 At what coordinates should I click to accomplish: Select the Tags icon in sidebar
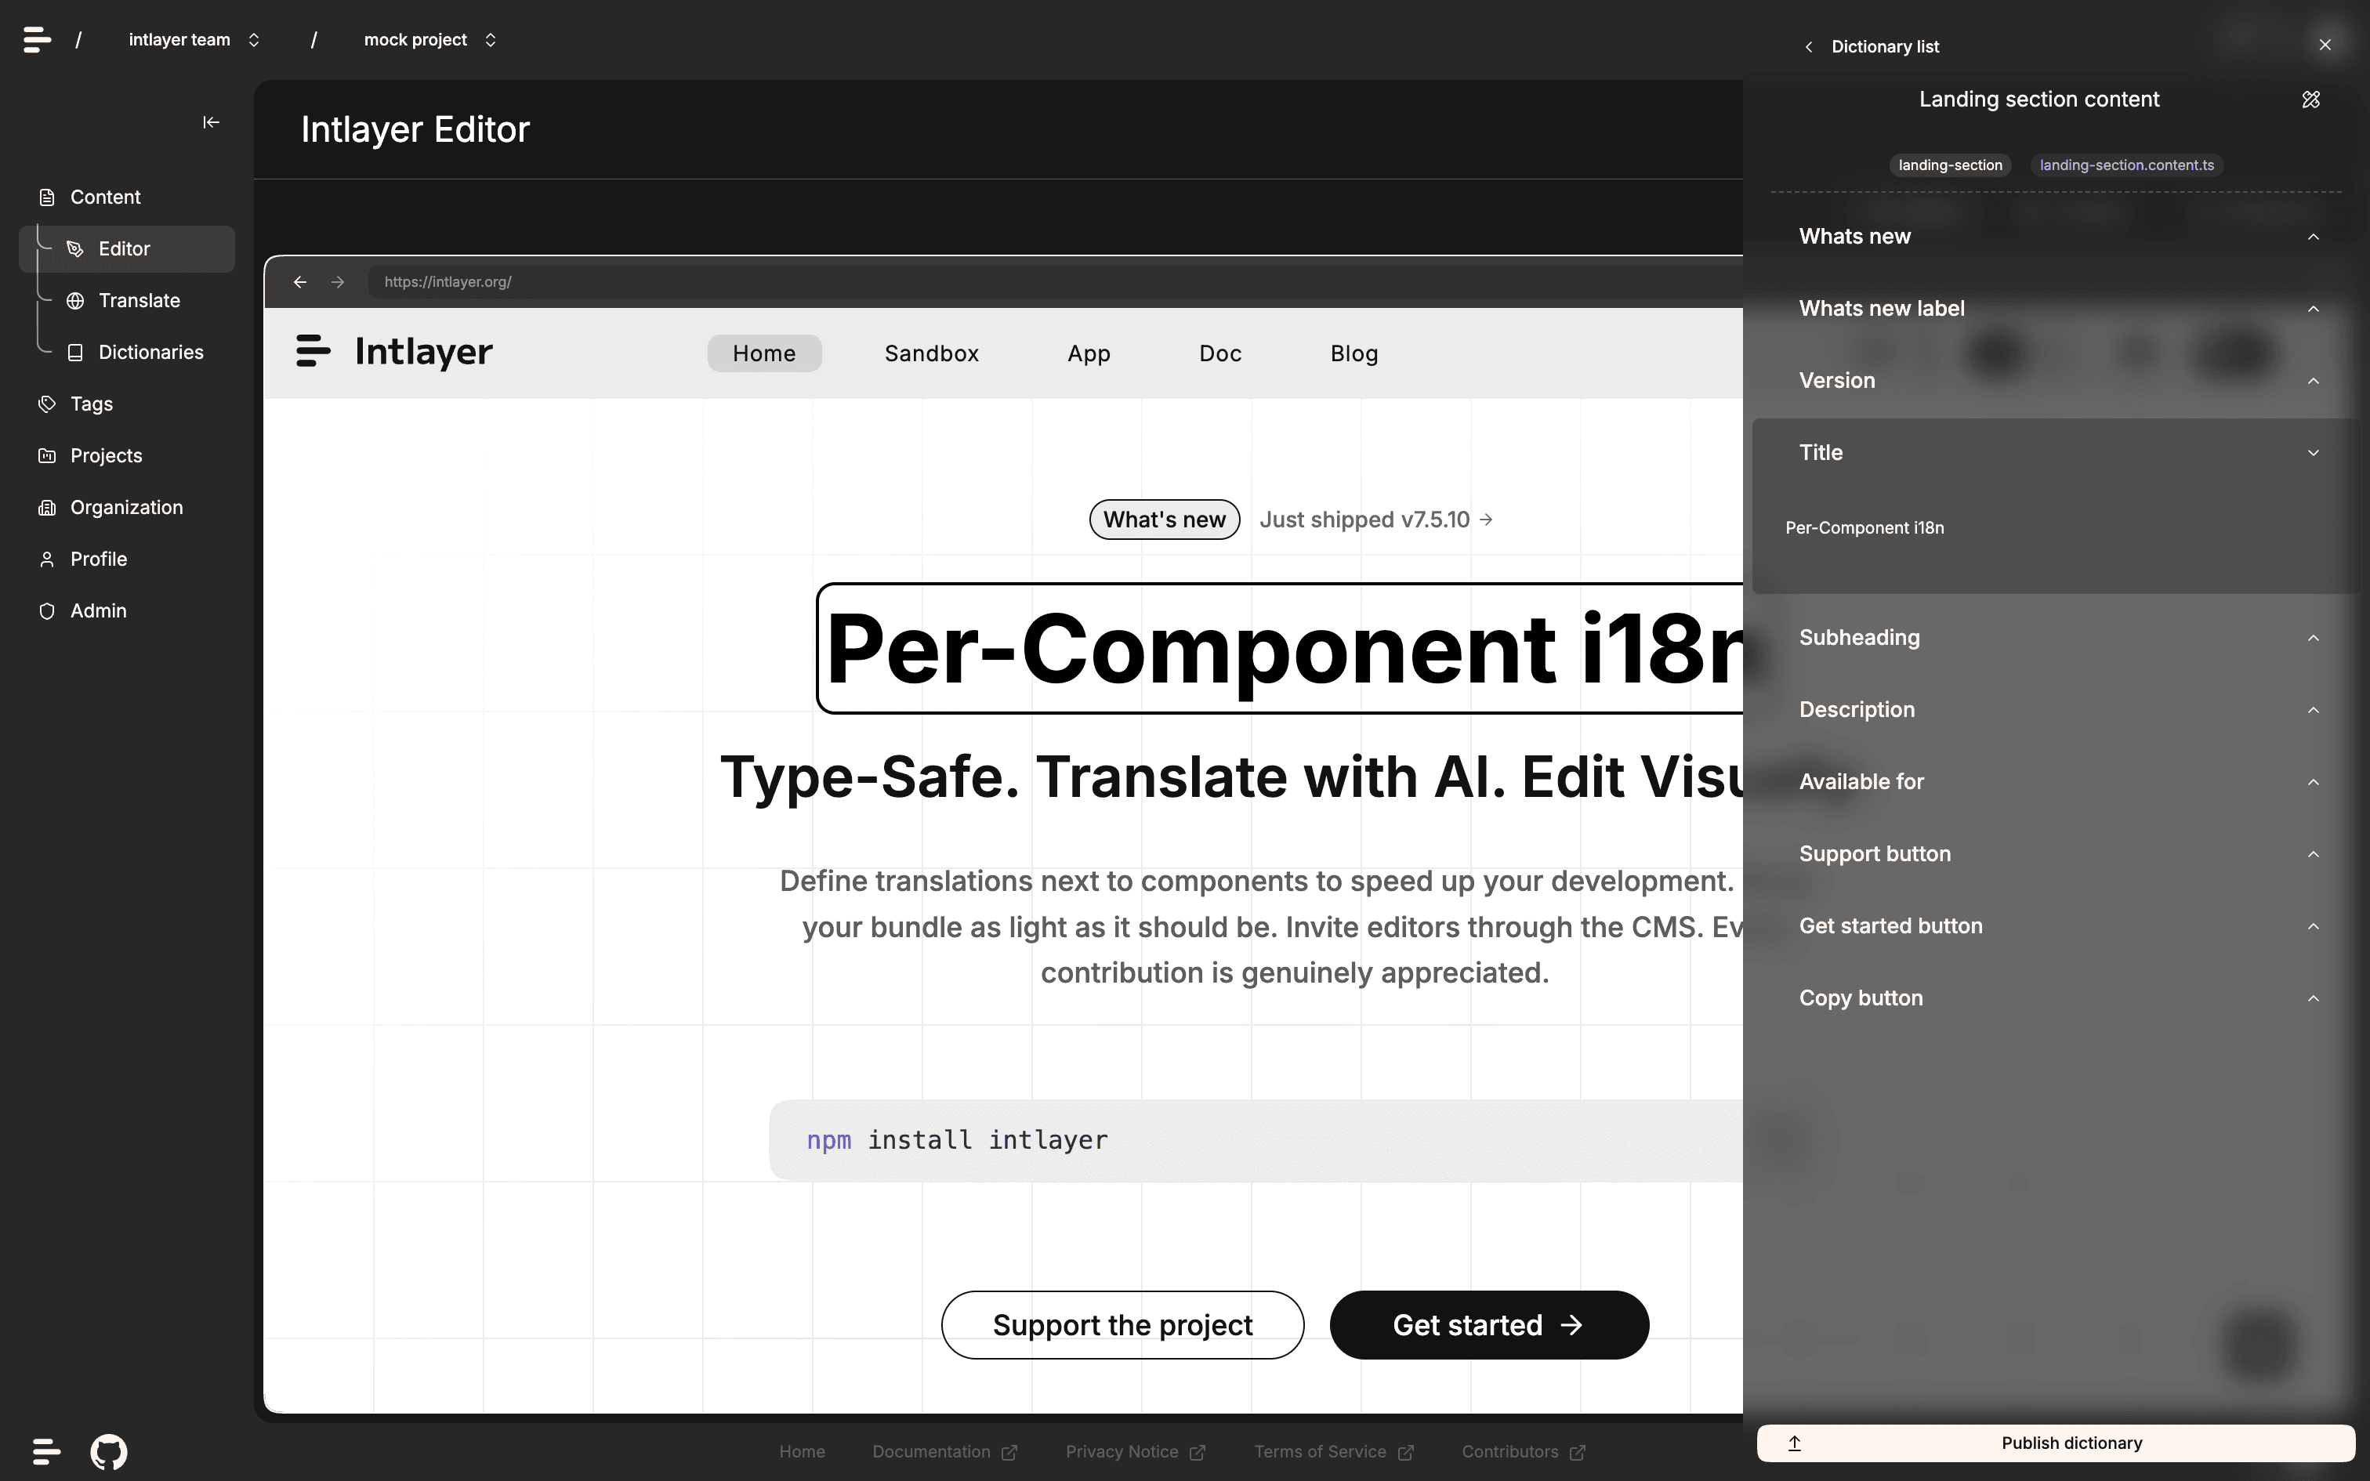coord(47,404)
